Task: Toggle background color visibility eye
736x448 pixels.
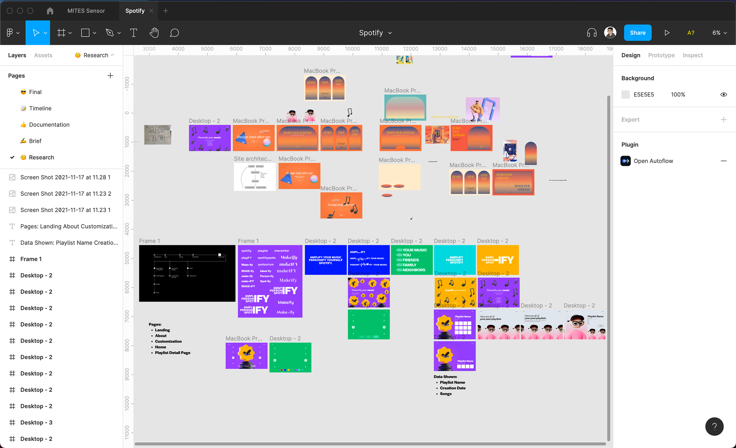Action: [724, 94]
